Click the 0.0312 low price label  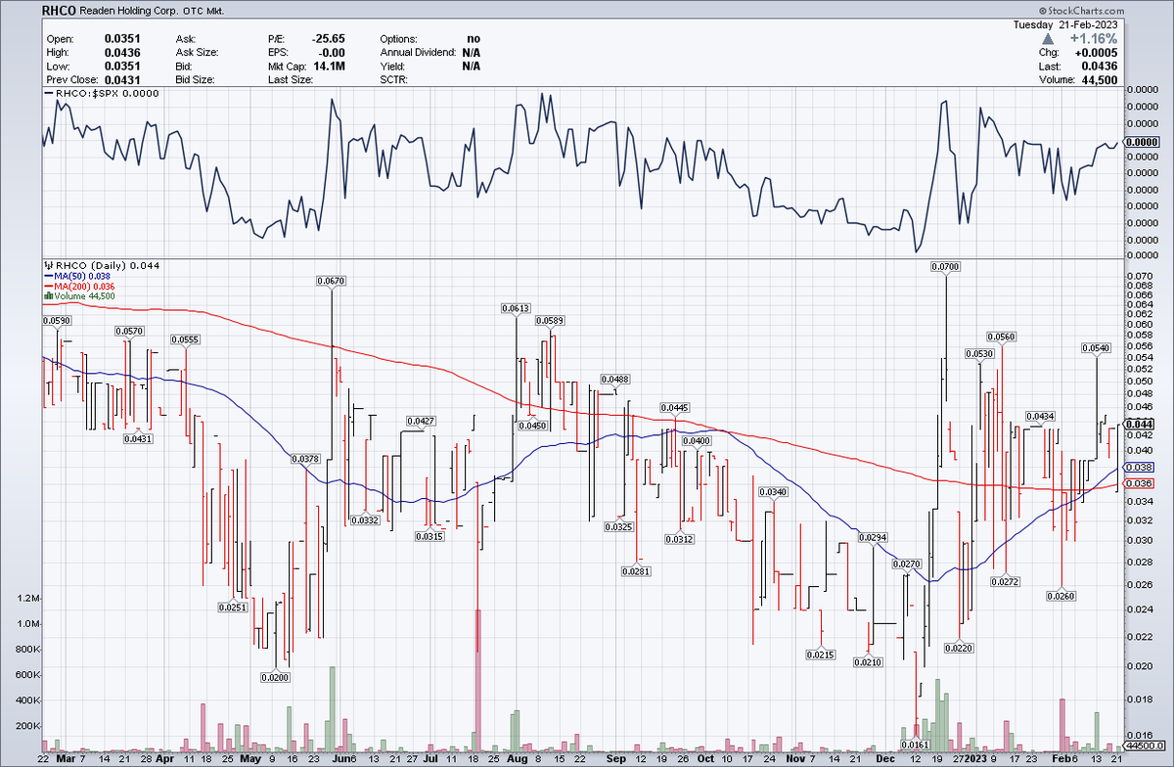pos(680,539)
